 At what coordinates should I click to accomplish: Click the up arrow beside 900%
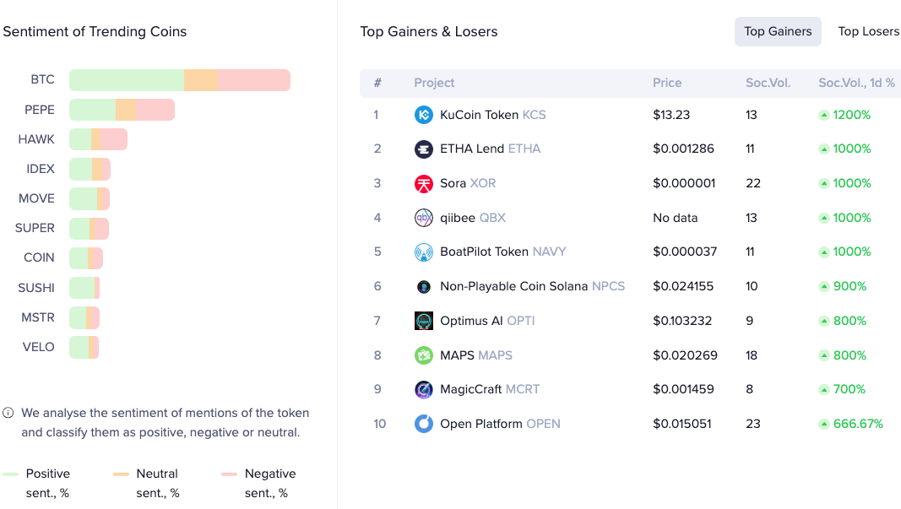click(824, 286)
